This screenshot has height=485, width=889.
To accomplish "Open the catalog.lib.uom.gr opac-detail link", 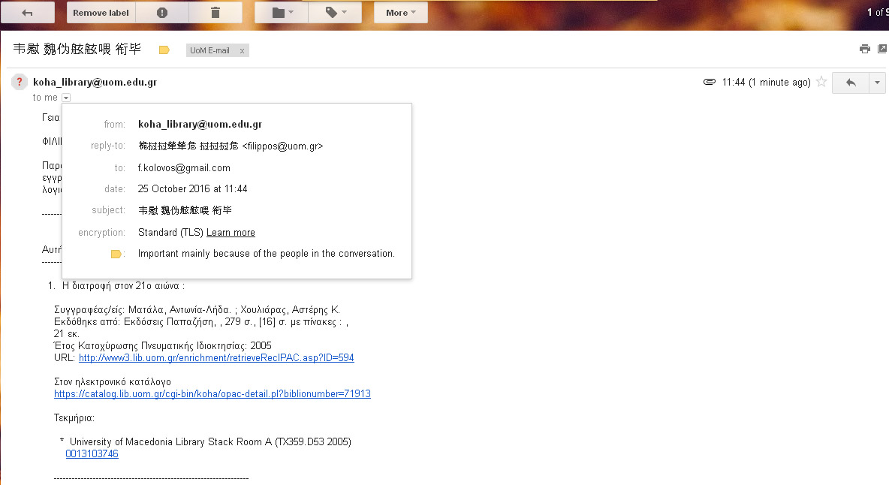I will coord(212,394).
